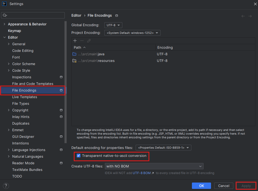Screen dimensions: 258x191
Task: Click the settings search field
Action: [x=35, y=15]
